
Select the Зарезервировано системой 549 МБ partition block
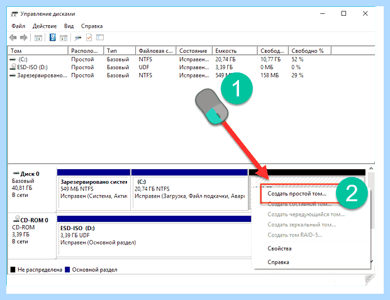click(94, 189)
